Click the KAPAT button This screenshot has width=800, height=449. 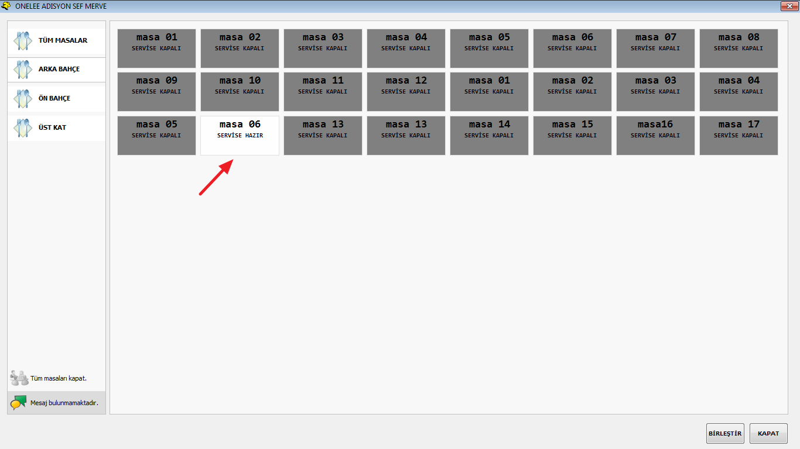point(768,434)
